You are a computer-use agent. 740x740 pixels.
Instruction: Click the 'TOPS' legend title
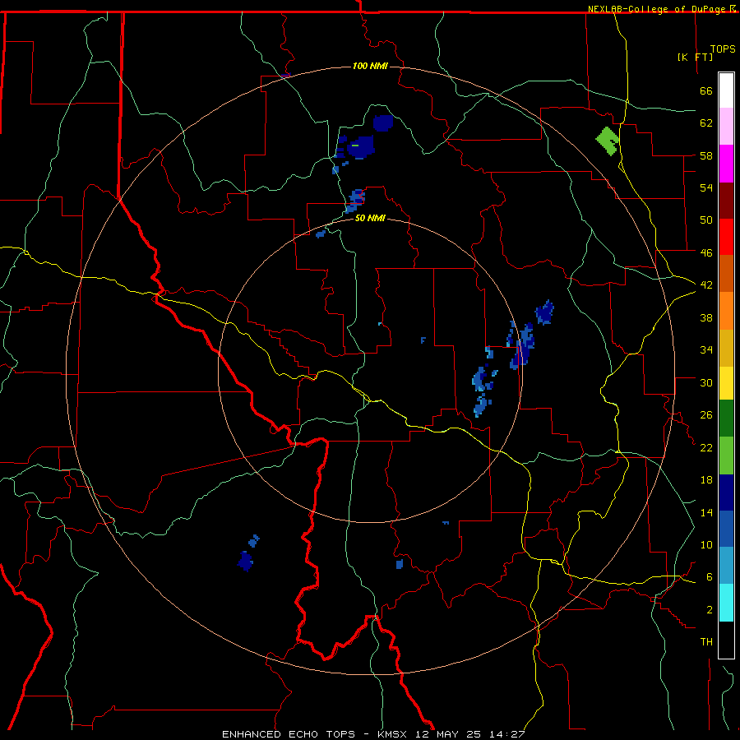pos(723,49)
